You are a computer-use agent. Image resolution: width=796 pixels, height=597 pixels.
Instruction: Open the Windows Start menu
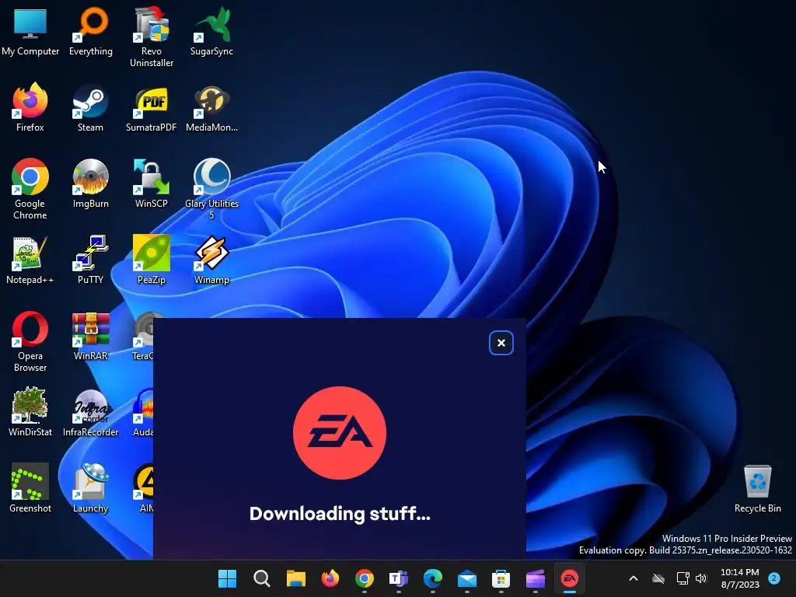228,578
